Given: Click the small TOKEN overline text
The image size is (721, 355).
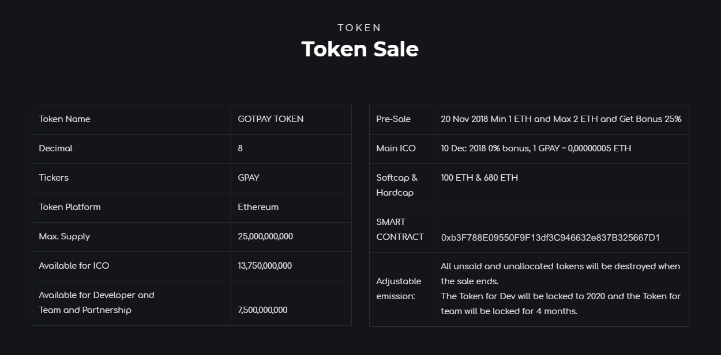Looking at the screenshot, I should [x=360, y=28].
